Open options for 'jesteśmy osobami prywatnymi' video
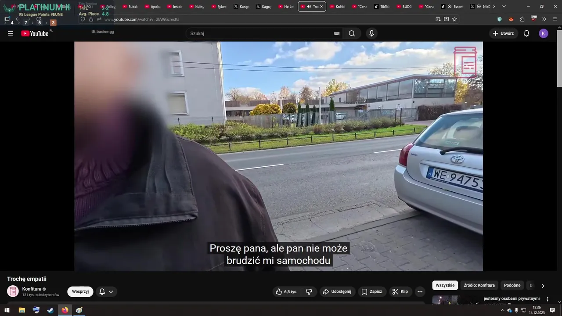The height and width of the screenshot is (316, 562). [x=548, y=299]
